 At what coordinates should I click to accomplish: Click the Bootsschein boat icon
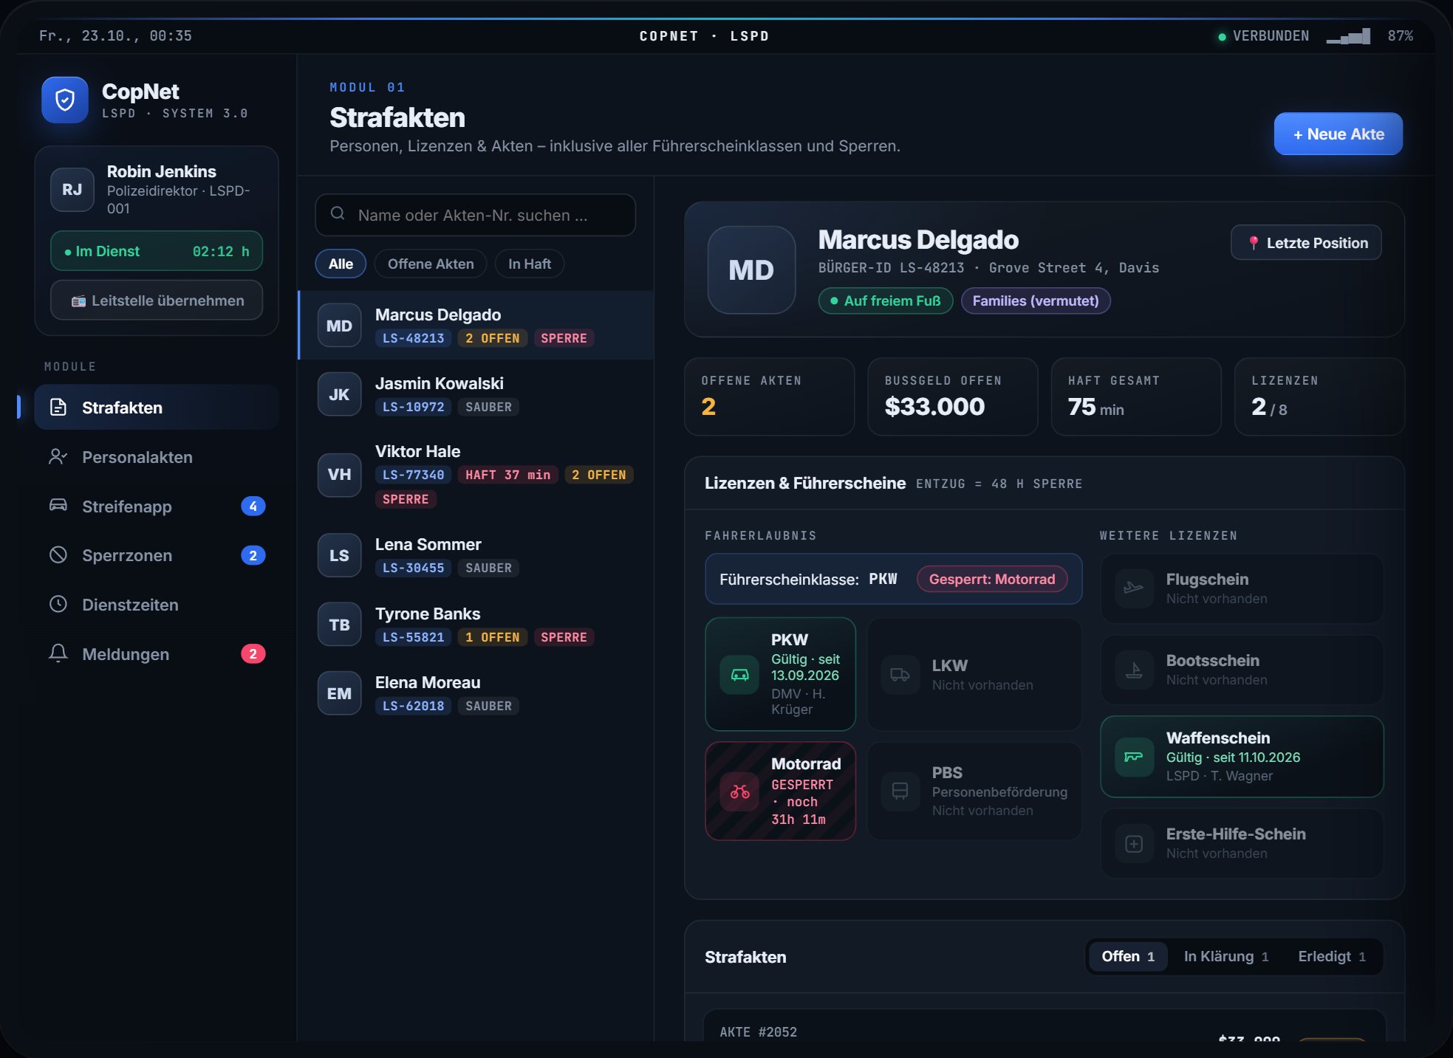(x=1134, y=670)
